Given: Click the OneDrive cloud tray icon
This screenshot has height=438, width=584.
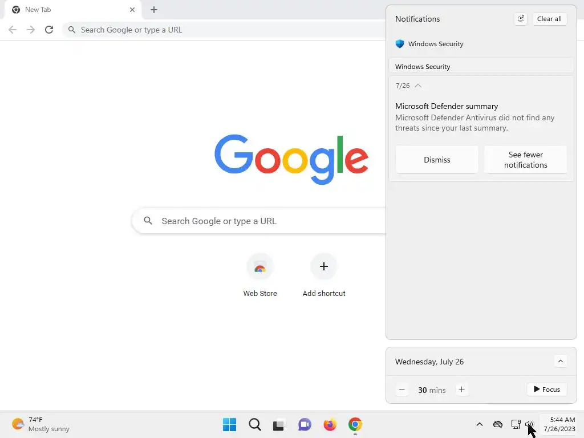Looking at the screenshot, I should 498,424.
